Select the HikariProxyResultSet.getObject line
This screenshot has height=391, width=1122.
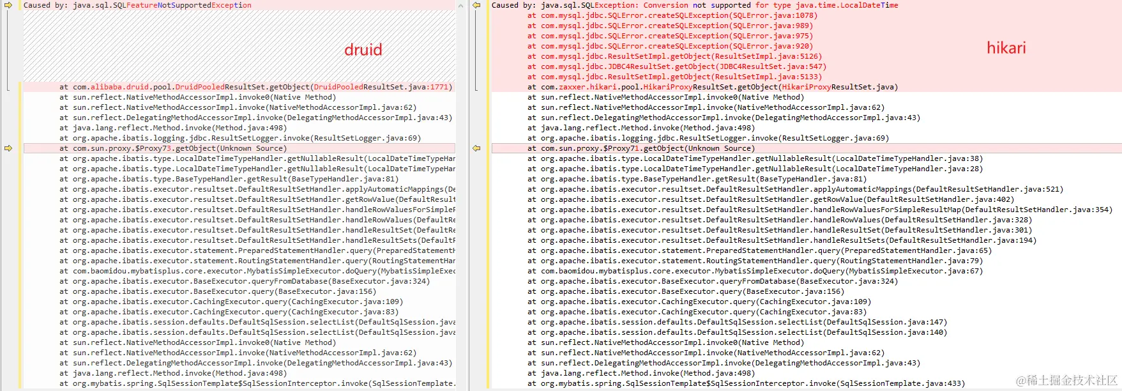tap(713, 87)
